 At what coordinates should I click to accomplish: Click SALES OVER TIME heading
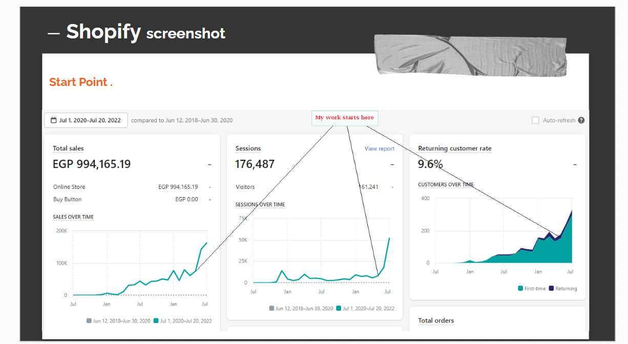(73, 217)
